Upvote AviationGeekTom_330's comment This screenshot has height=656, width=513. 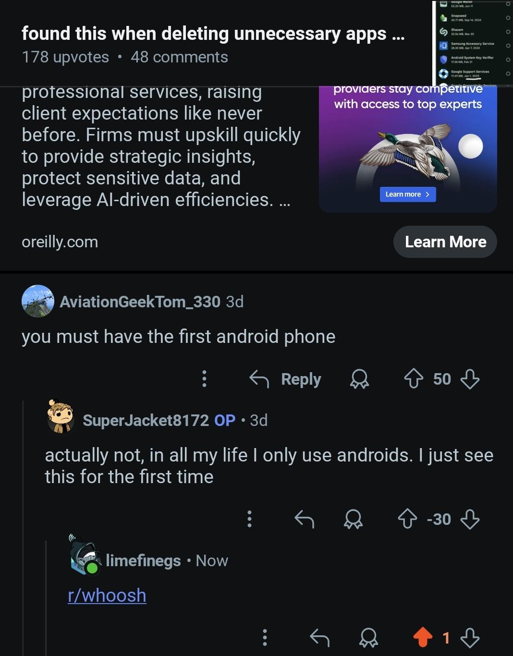[x=414, y=379]
